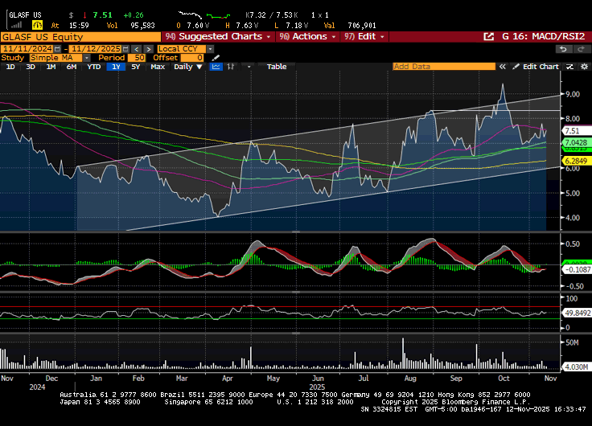Viewport: 592px width, 426px height.
Task: Click the Edit Chart pencil icon
Action: 516,67
